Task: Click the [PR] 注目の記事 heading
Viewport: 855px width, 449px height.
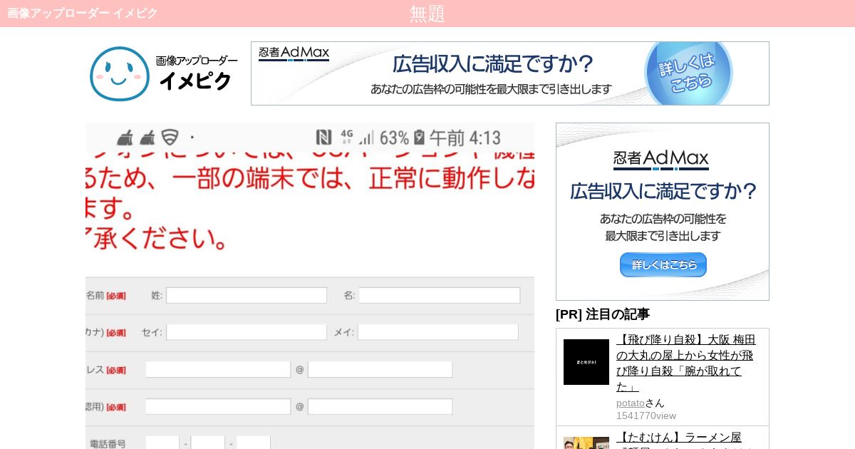Action: (x=603, y=314)
